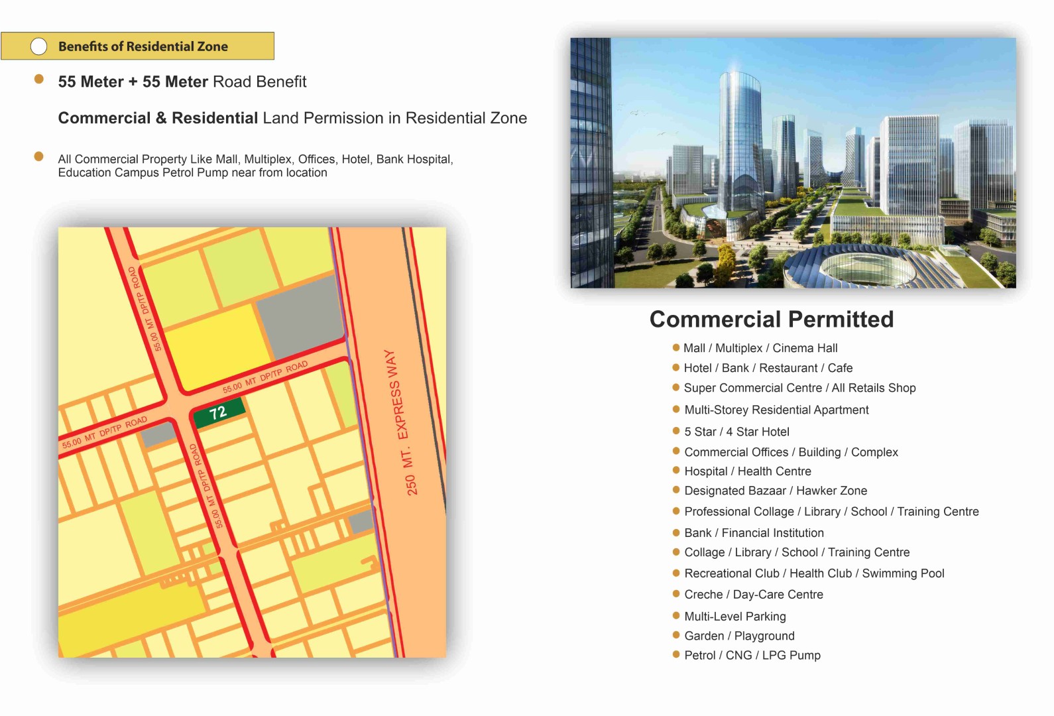Choose the Multi-Level Parking item
The height and width of the screenshot is (716, 1054).
pos(734,617)
